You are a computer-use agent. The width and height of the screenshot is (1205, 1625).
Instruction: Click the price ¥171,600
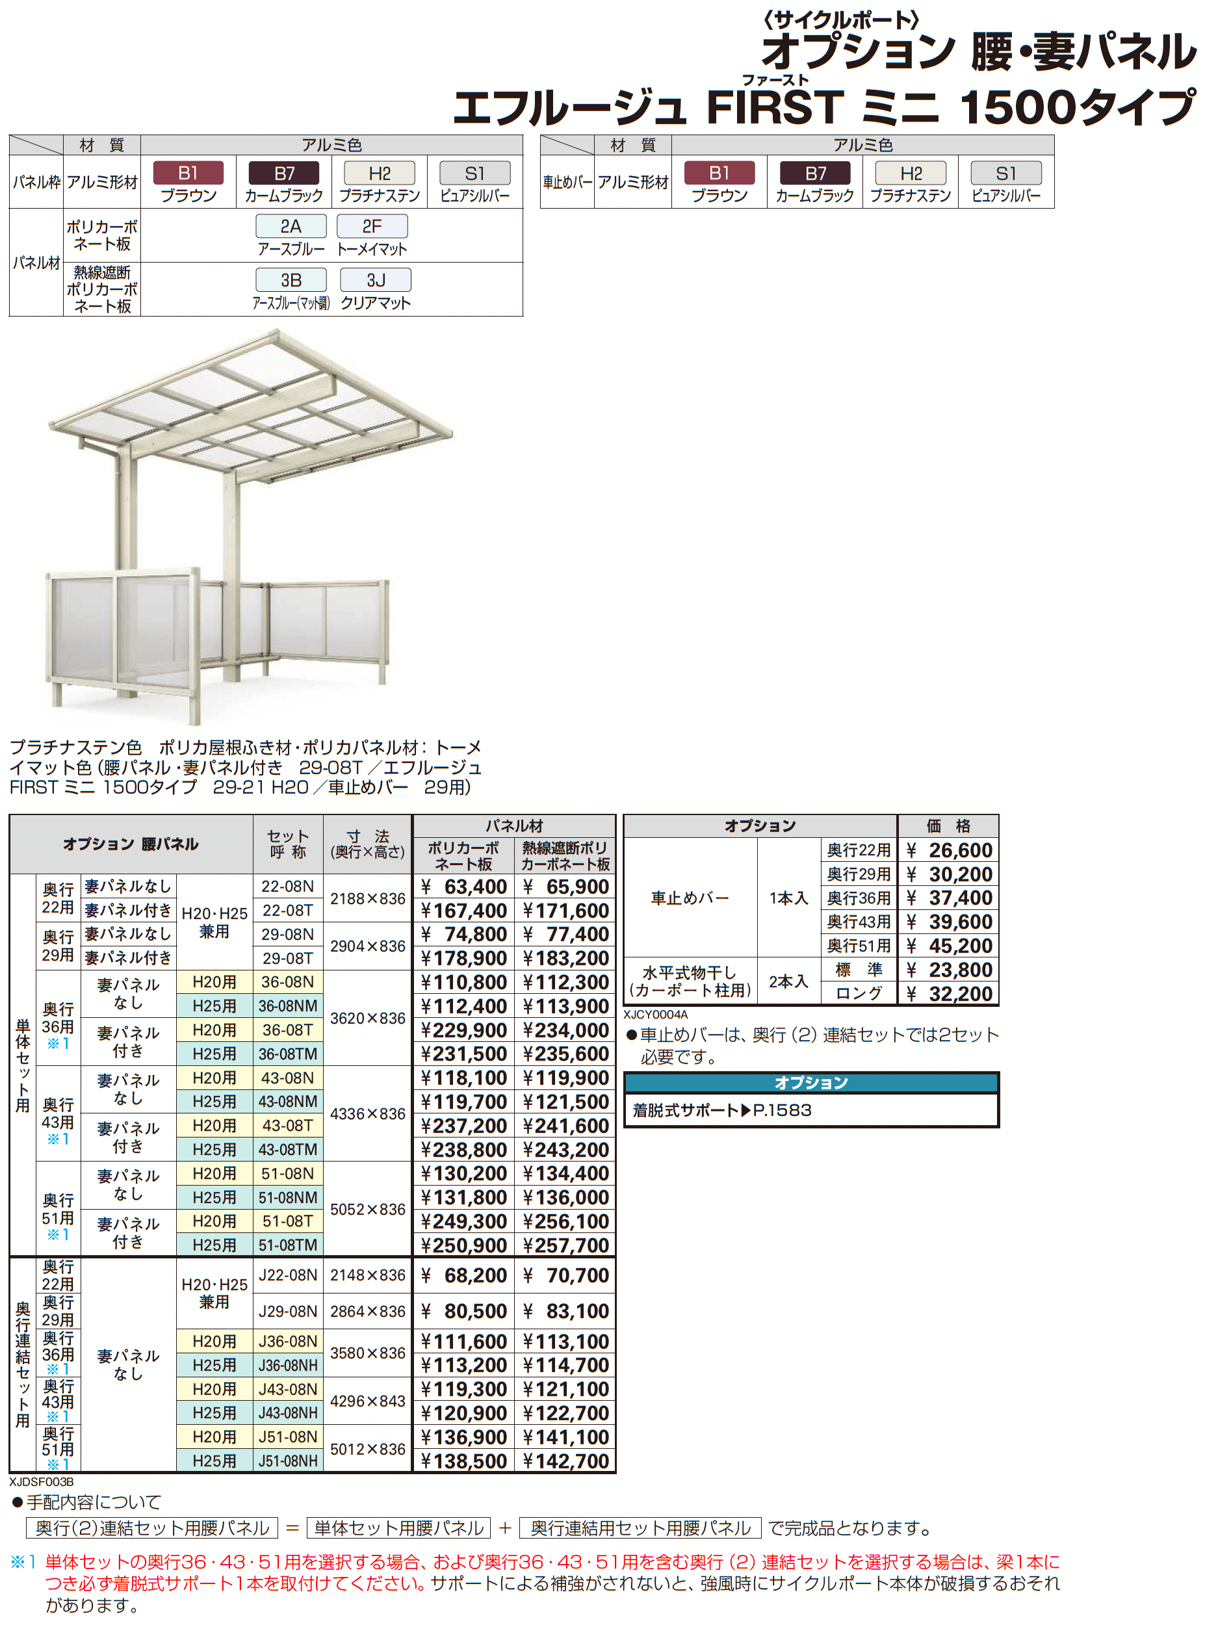tap(566, 911)
